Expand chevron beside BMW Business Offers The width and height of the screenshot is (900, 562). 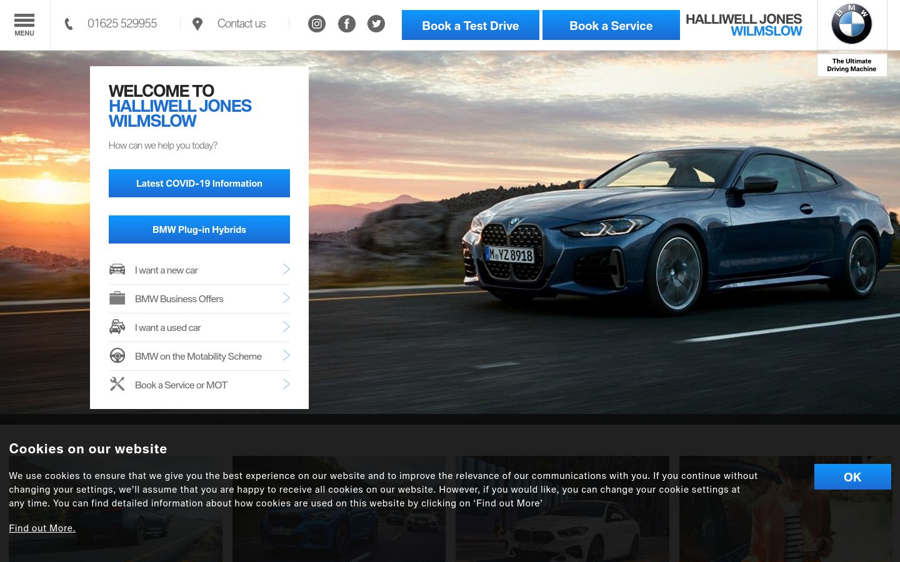coord(286,298)
